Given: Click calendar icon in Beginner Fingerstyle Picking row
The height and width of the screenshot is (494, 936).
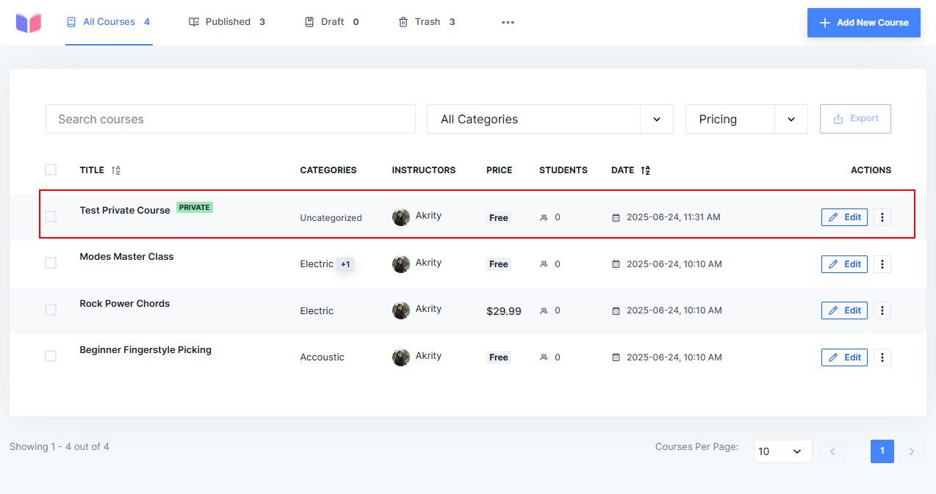Looking at the screenshot, I should (616, 357).
